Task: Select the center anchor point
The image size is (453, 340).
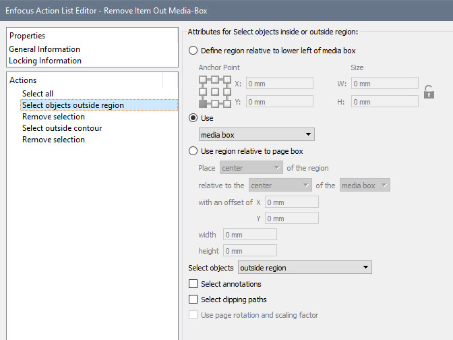Action: [x=215, y=92]
